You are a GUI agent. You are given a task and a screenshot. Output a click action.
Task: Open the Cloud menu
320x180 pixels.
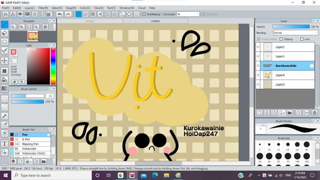142,8
